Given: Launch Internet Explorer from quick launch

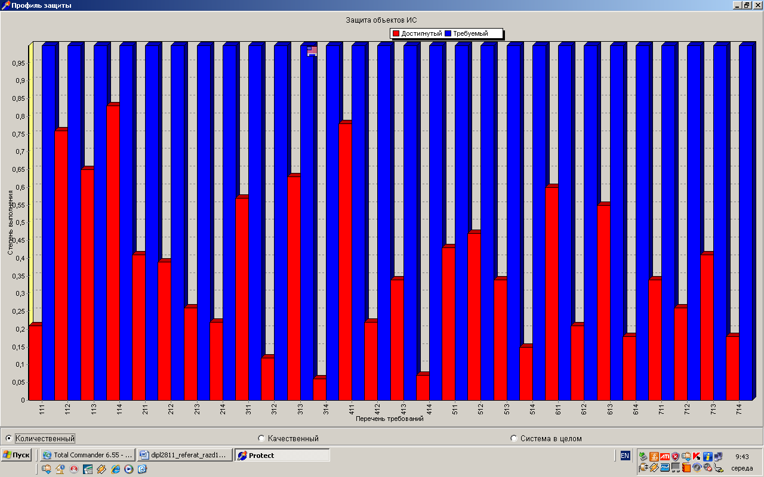Looking at the screenshot, I should pos(115,469).
